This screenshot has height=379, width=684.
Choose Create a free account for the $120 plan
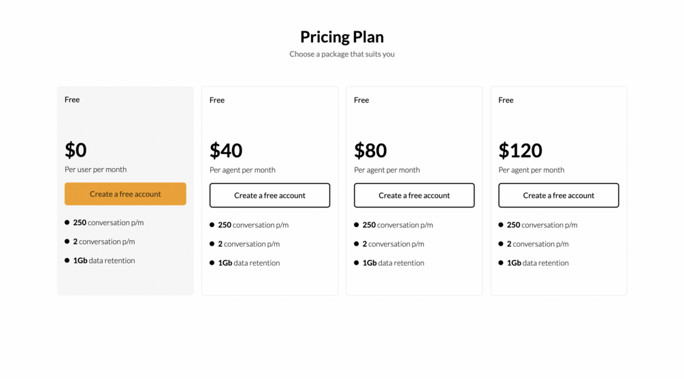click(x=558, y=195)
